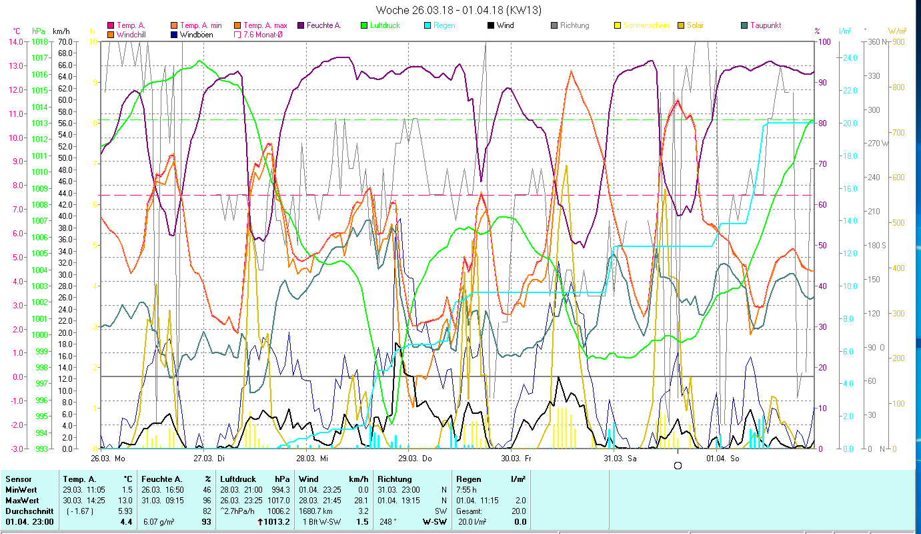Click the Regen legend label
Screen dimensions: 921x534
coord(445,25)
